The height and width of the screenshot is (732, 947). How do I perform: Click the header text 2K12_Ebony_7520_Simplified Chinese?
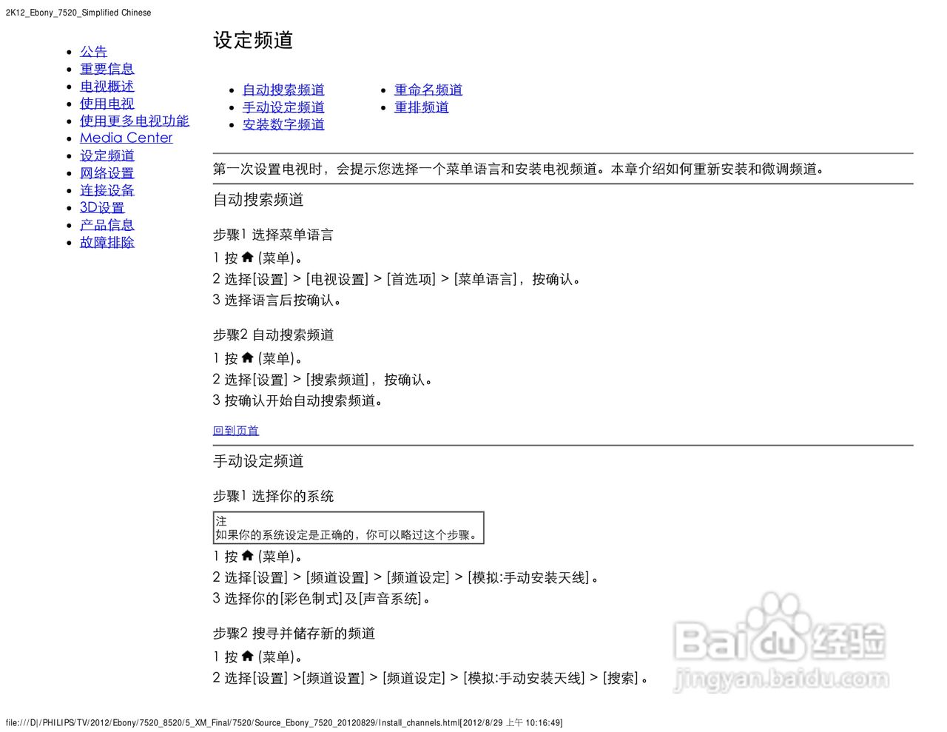(x=78, y=13)
